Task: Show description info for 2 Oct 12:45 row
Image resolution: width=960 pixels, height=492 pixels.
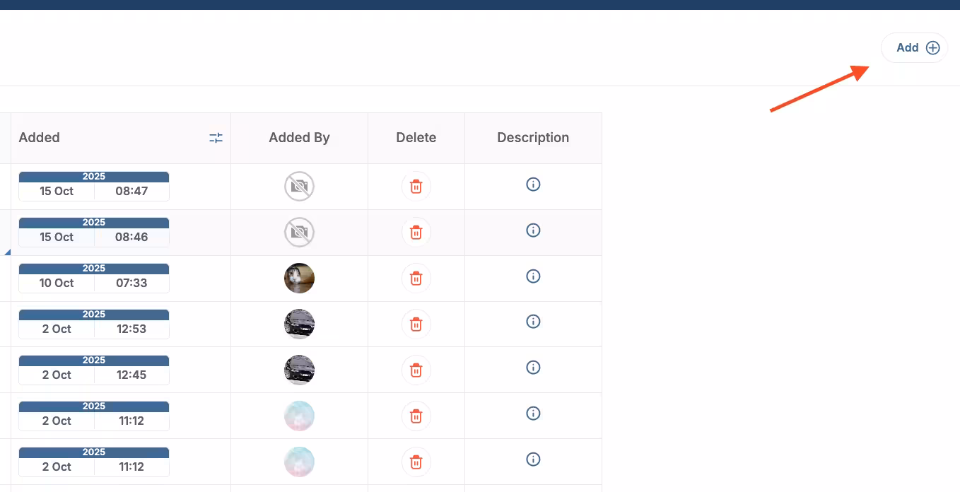Action: click(533, 368)
